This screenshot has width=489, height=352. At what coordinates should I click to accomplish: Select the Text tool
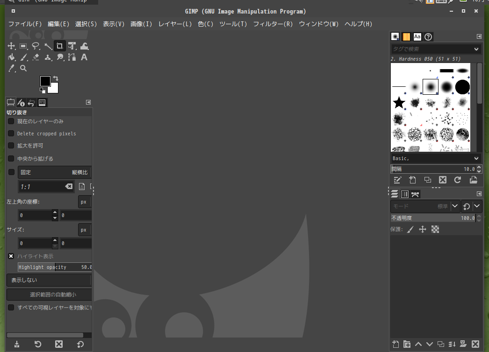(84, 57)
